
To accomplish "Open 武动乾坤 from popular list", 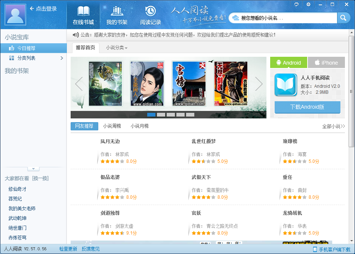I will tap(18, 218).
